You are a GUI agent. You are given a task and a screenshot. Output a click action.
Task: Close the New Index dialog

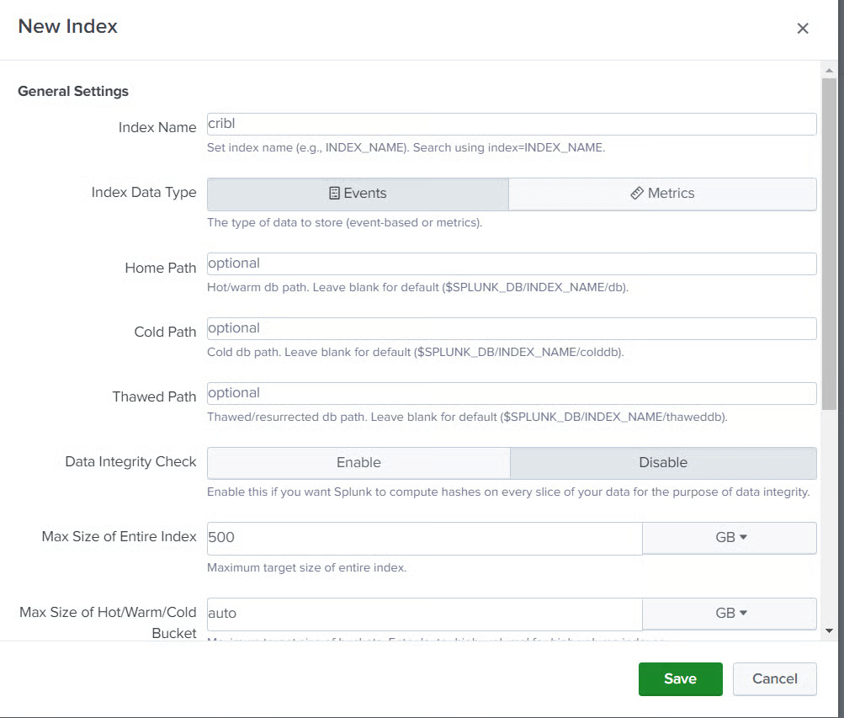[802, 29]
